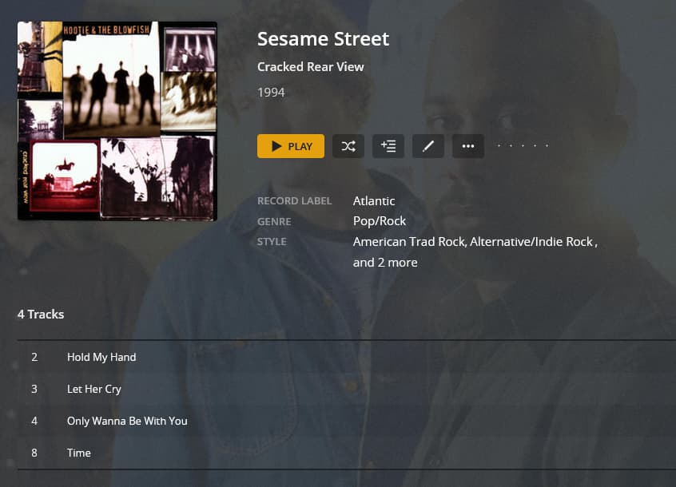The height and width of the screenshot is (487, 676).
Task: Open the more options ellipsis button
Action: [x=468, y=146]
